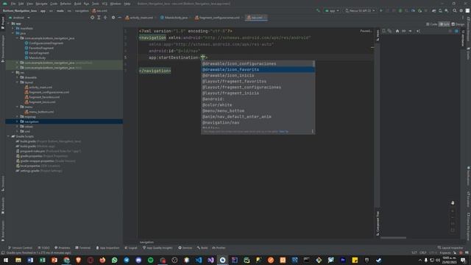Open the Version Control tool window

click(20, 248)
